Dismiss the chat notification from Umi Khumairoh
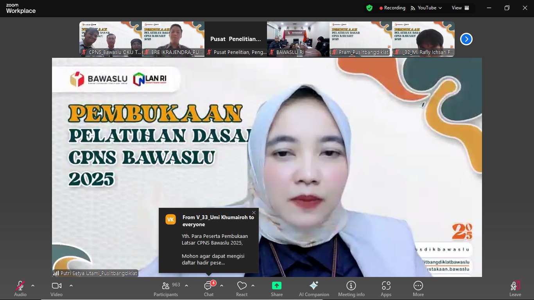The height and width of the screenshot is (300, 534). [254, 213]
